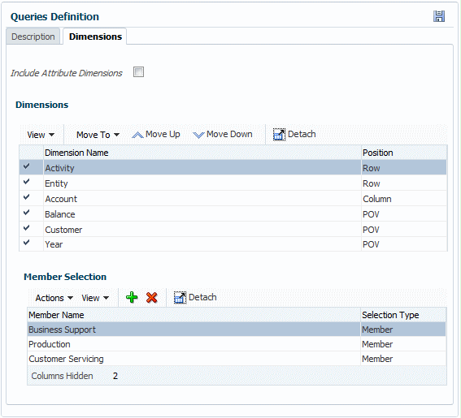Toggle the checkmark for Customer dimension
461x418 pixels.
coord(27,227)
